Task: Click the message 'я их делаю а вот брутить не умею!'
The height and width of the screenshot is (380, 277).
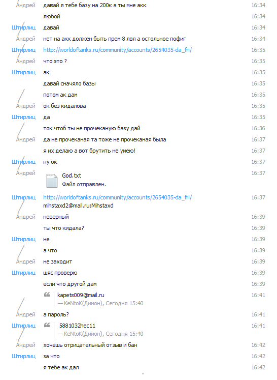Action: click(x=89, y=151)
